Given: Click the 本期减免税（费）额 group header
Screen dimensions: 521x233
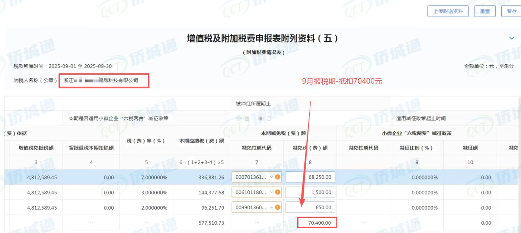Looking at the screenshot, I should [x=284, y=133].
